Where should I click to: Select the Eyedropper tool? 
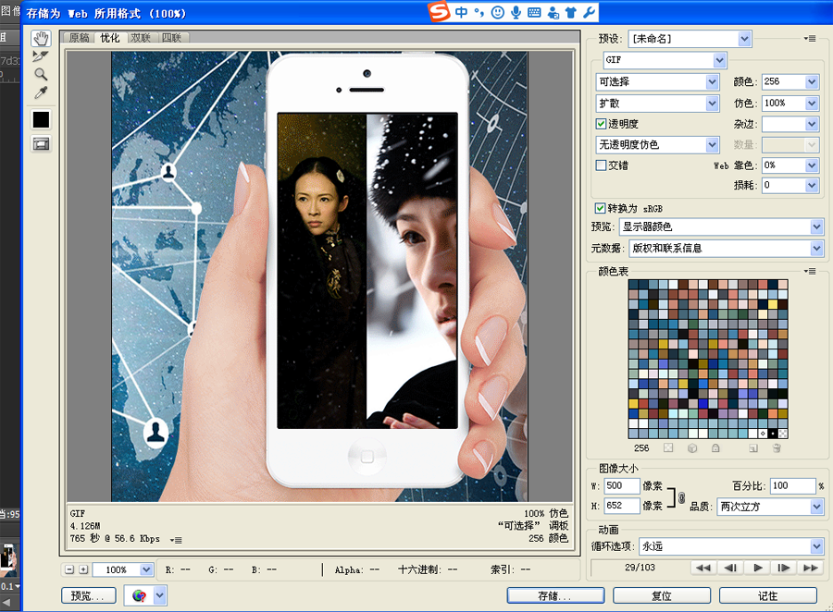(41, 92)
